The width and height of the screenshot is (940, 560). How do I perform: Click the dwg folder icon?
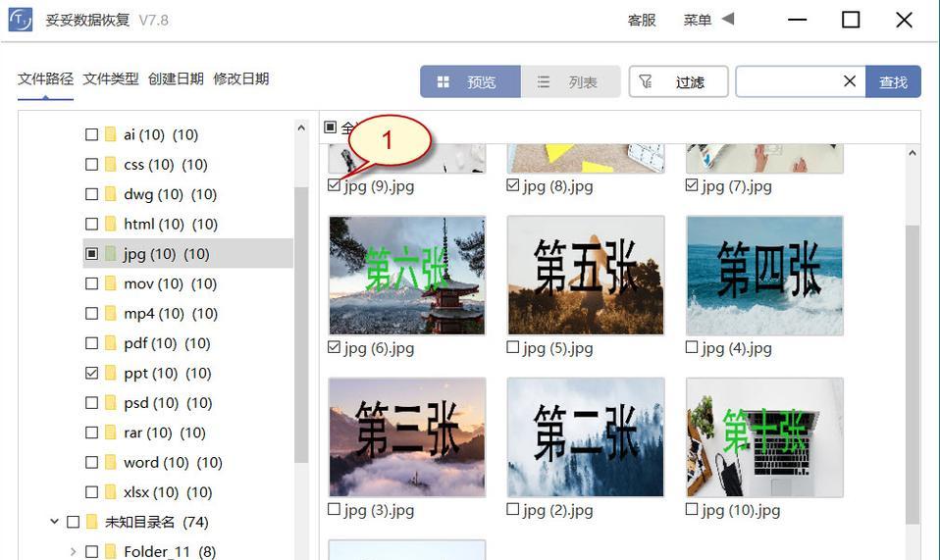110,194
